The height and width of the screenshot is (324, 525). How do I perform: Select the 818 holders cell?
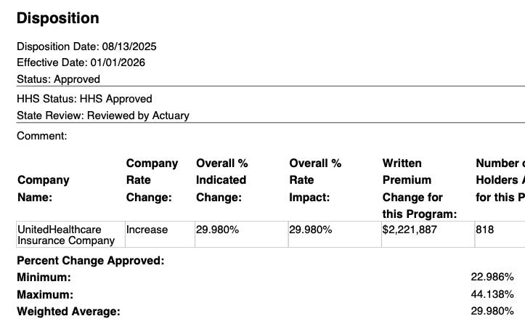click(x=485, y=230)
